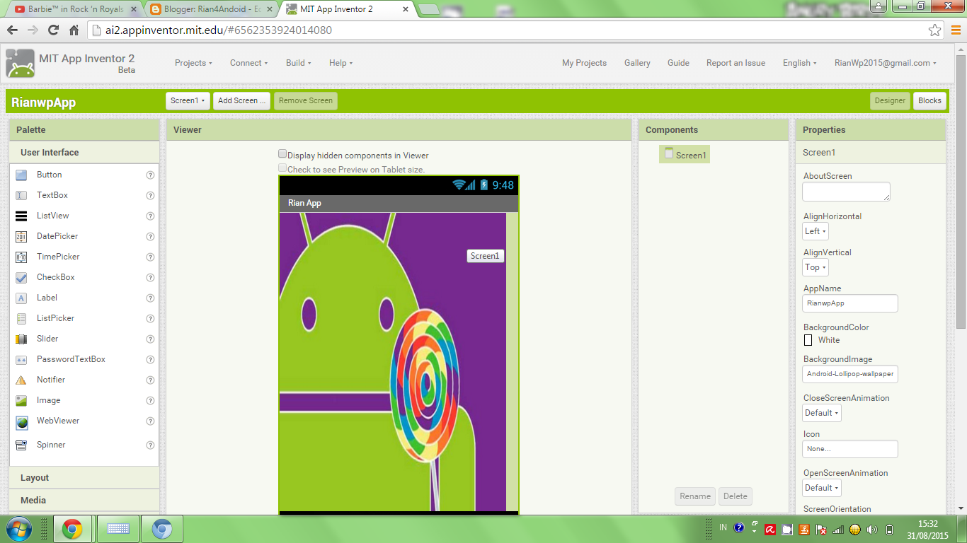Collapse the User Interface palette section

(84, 152)
